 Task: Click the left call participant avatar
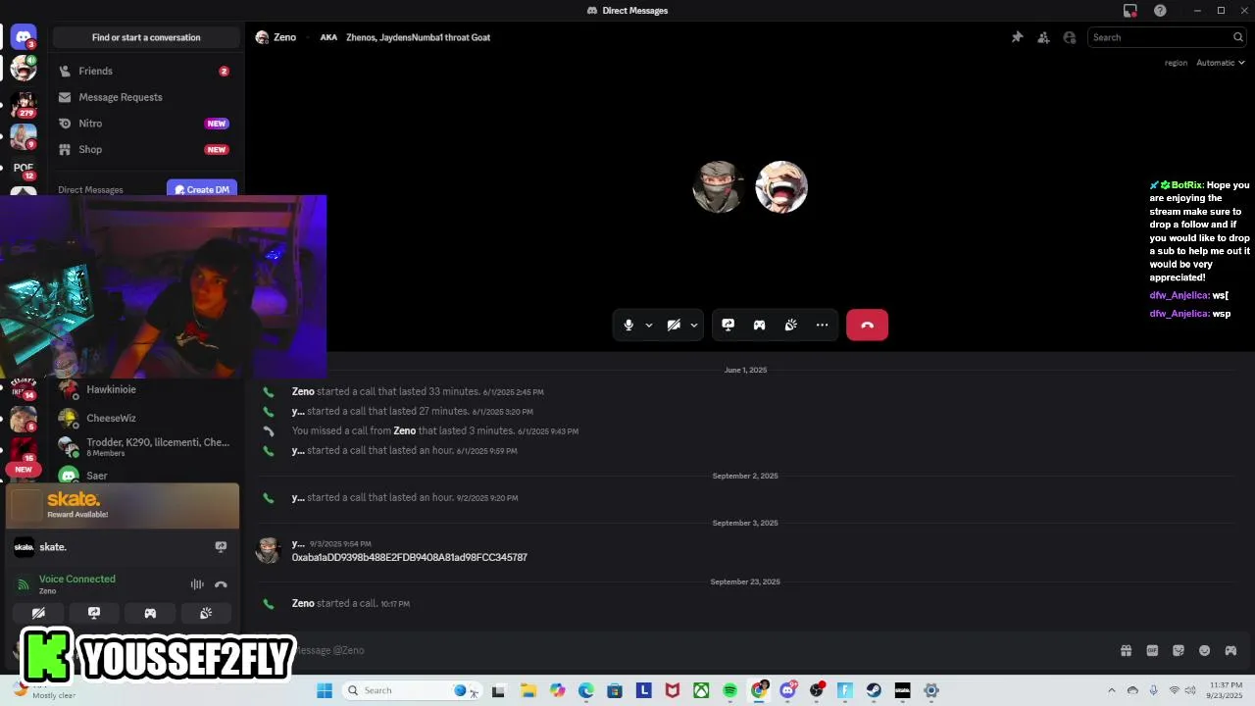719,187
